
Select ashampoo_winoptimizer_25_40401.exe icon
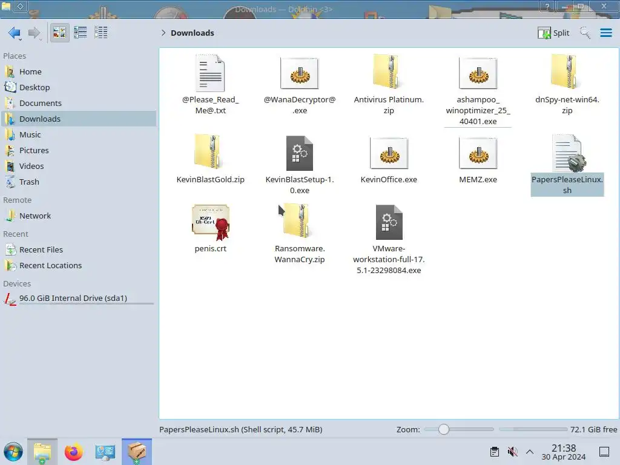[x=478, y=73]
